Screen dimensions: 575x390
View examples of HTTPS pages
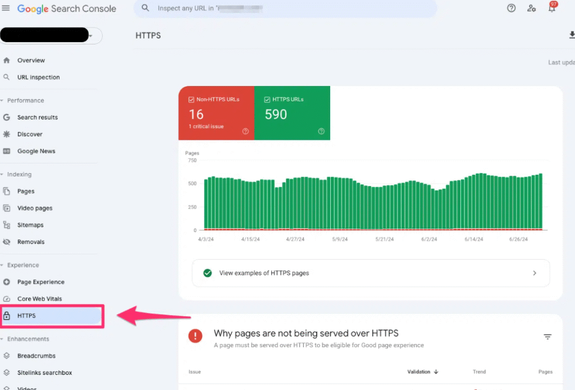tap(371, 273)
